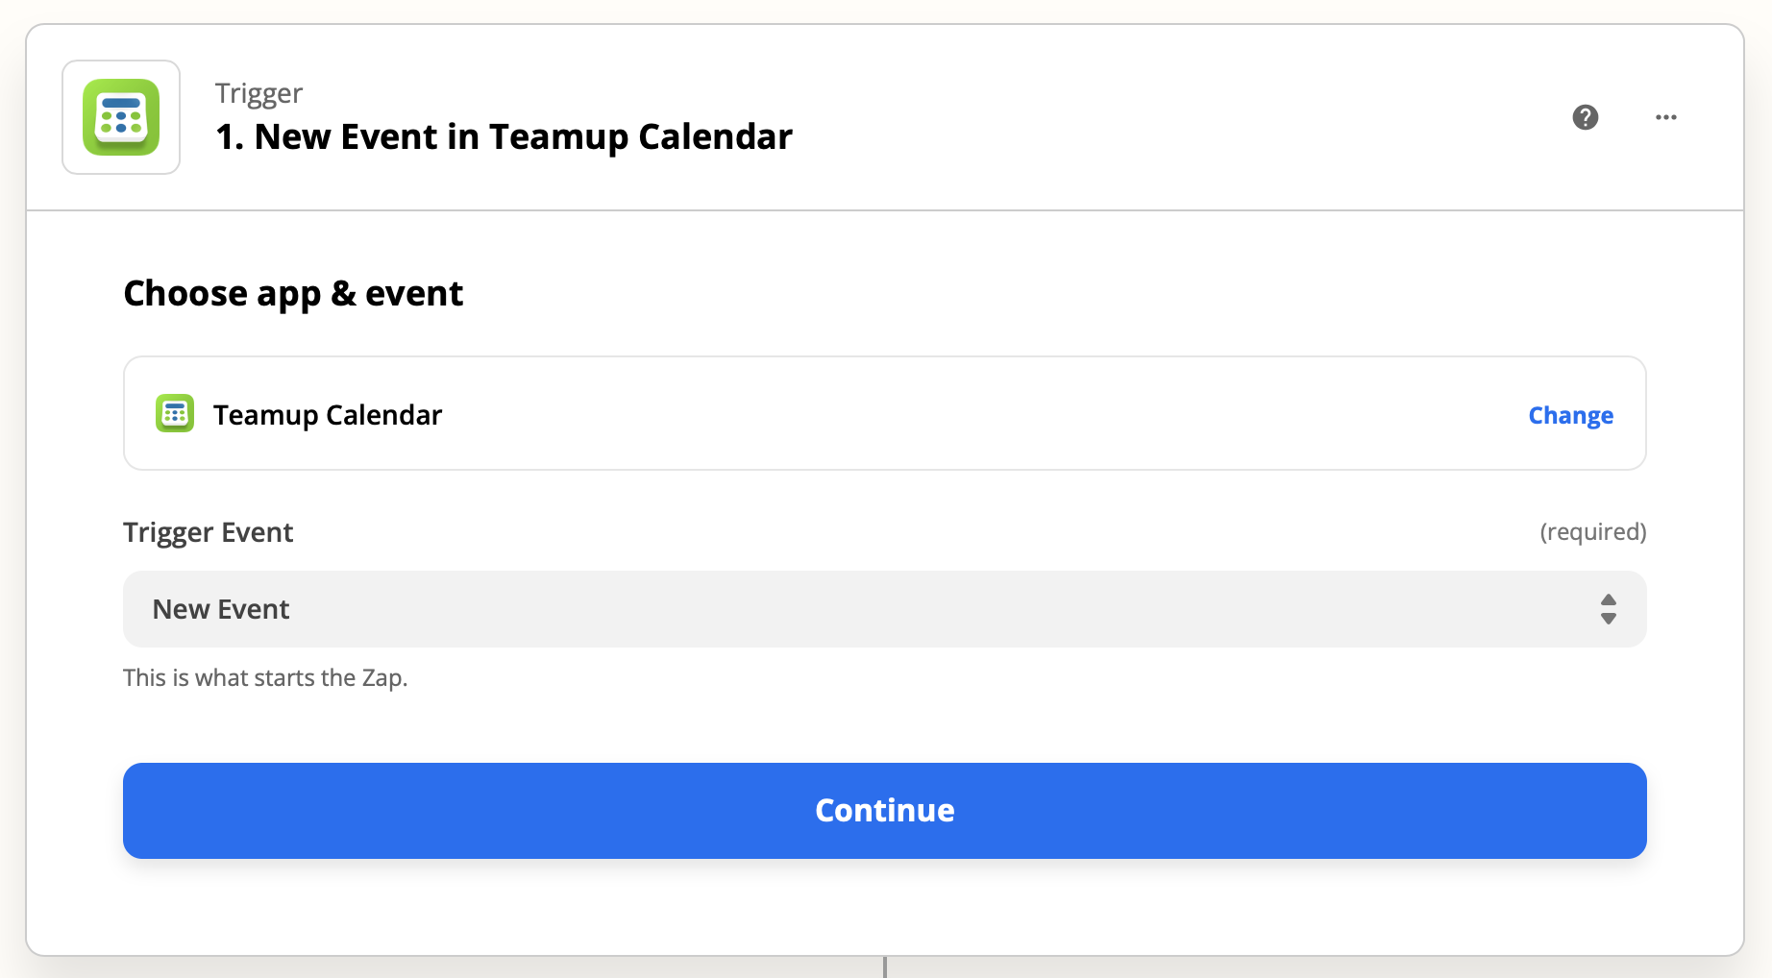Select the Teamup Calendar app name text
Image resolution: width=1772 pixels, height=978 pixels.
(328, 415)
